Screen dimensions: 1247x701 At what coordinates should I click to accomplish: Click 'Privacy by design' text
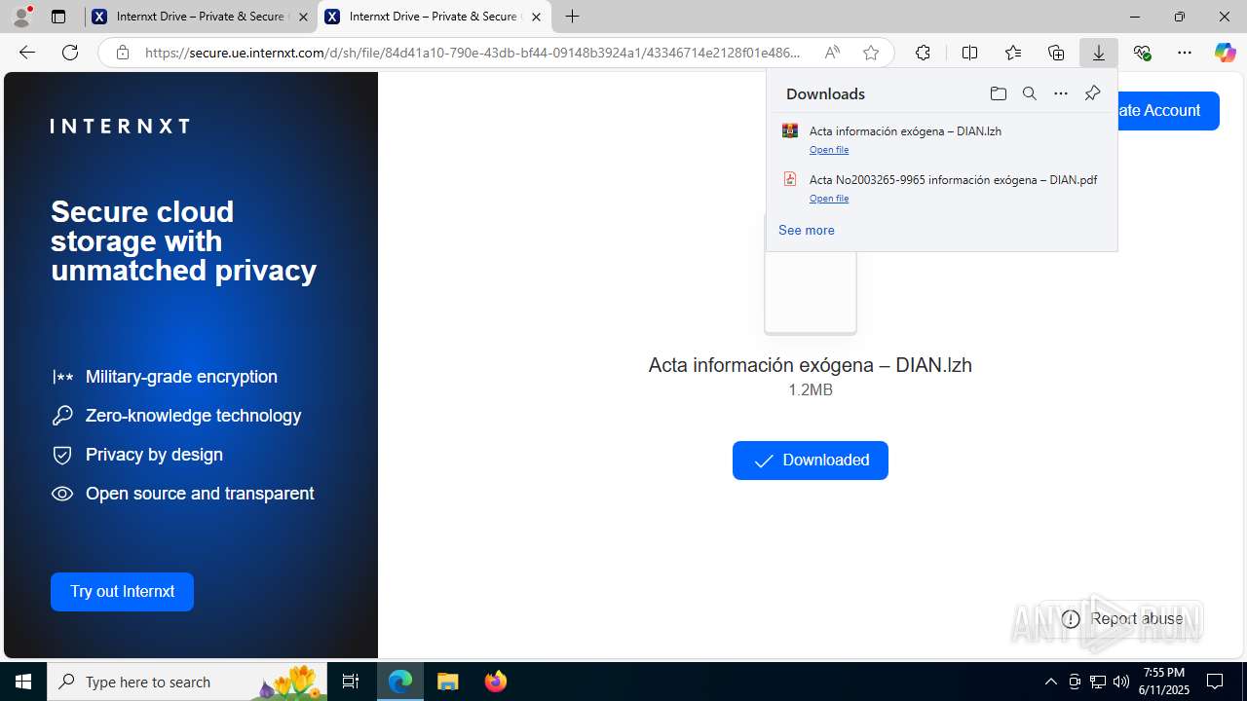(154, 455)
